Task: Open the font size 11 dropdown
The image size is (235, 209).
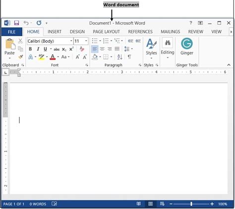Action: (x=86, y=41)
